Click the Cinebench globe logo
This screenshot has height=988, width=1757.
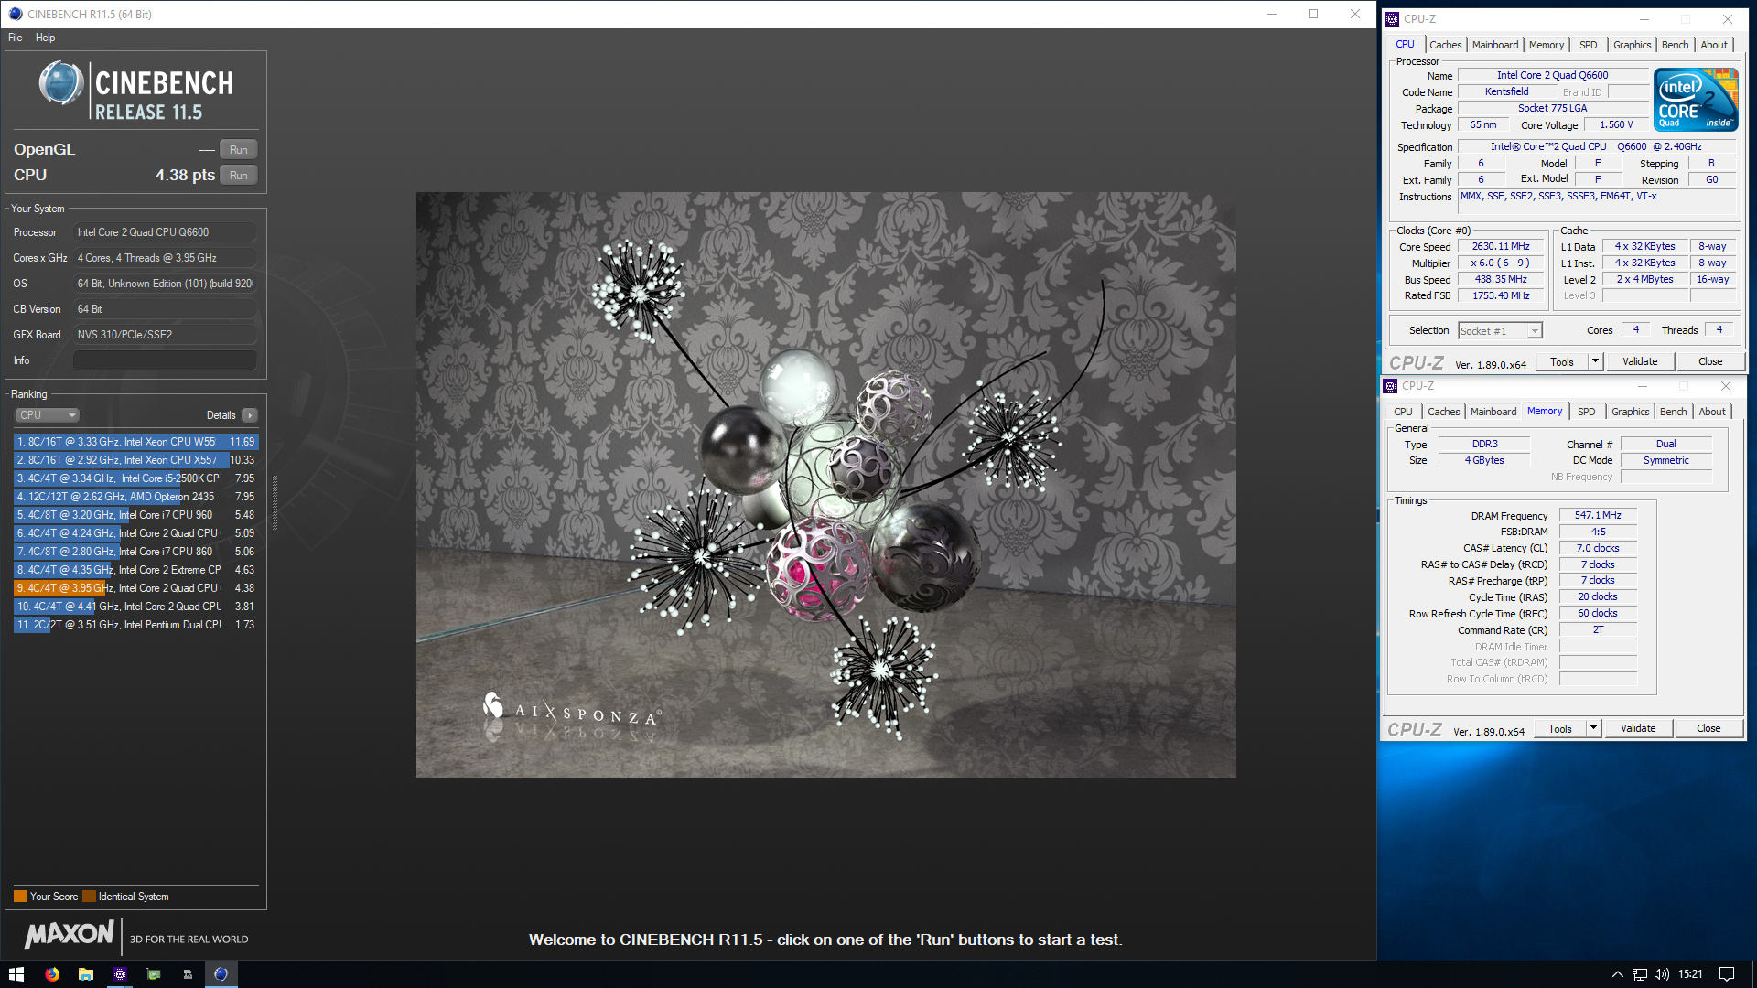point(61,83)
